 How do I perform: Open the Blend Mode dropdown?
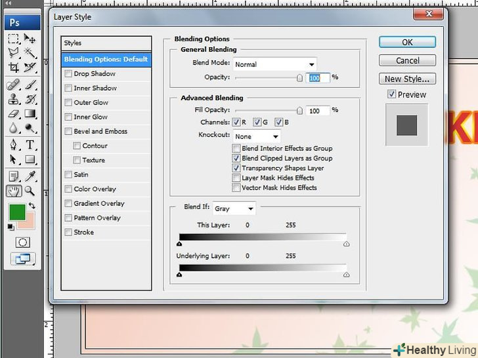click(x=274, y=64)
